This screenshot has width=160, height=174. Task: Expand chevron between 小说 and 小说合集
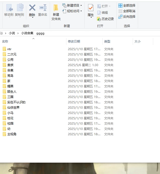18,33
